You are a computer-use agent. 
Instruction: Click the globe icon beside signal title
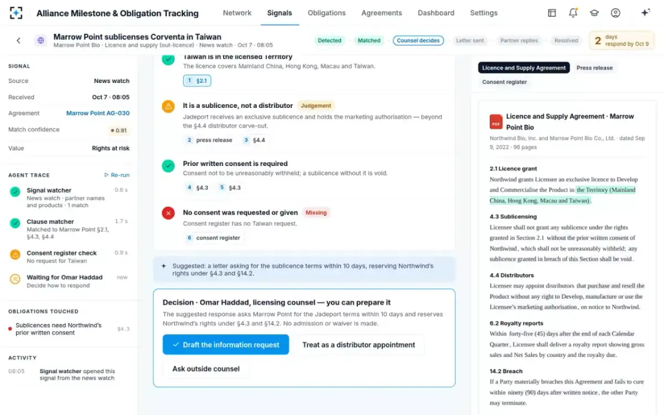40,40
